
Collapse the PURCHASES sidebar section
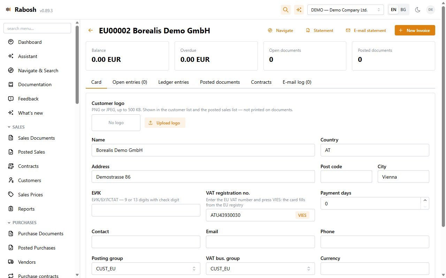tap(22, 222)
